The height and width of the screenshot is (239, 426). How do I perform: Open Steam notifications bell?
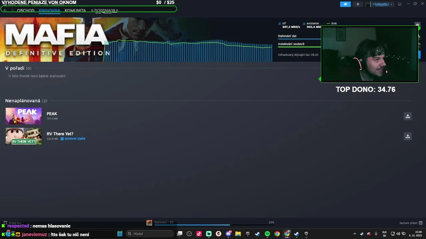click(358, 4)
